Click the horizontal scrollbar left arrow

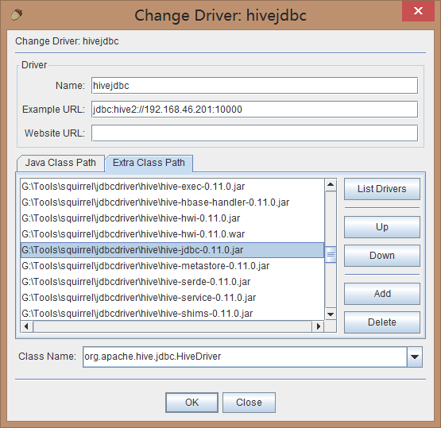pyautogui.click(x=27, y=326)
